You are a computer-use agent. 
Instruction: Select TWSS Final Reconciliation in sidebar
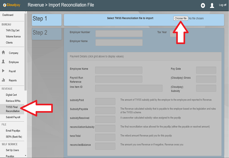11,109
